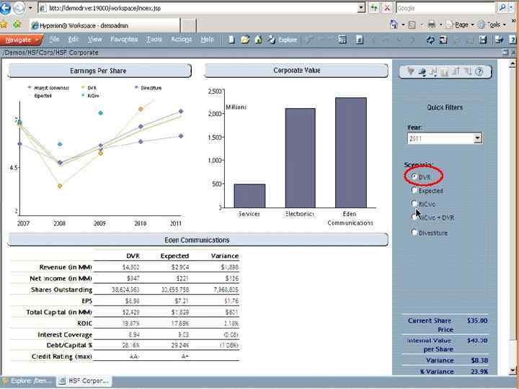519x389 pixels.
Task: Click the Workspace Home page icon
Action: 258,40
